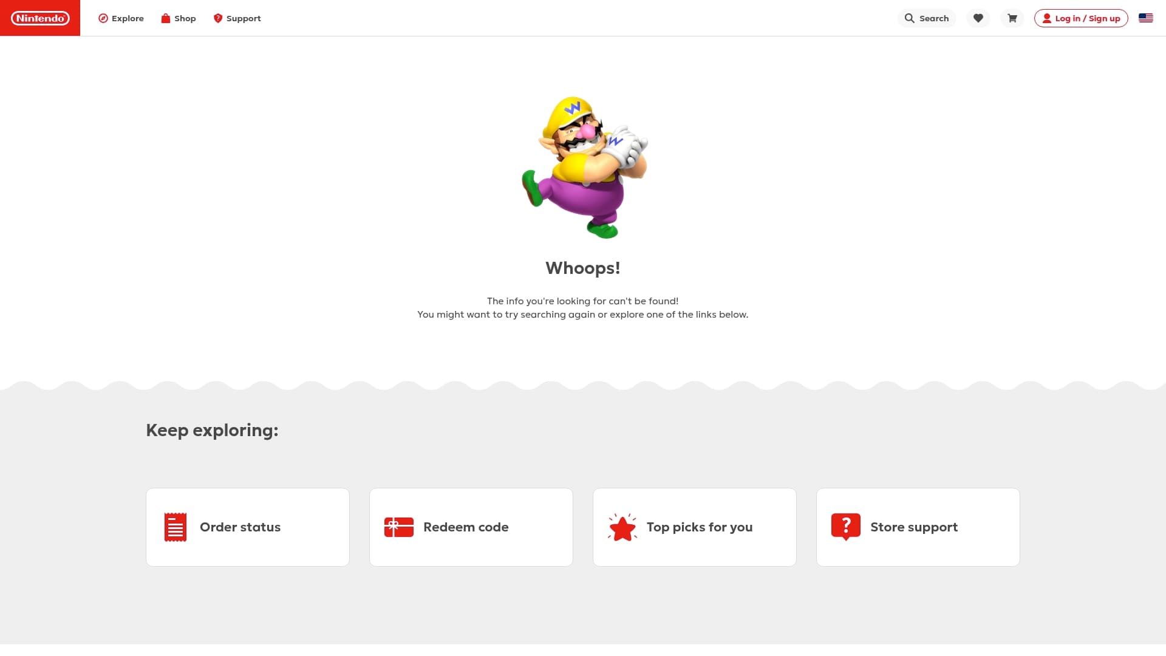
Task: Click the 'Whoops!' heading text
Action: click(x=583, y=268)
